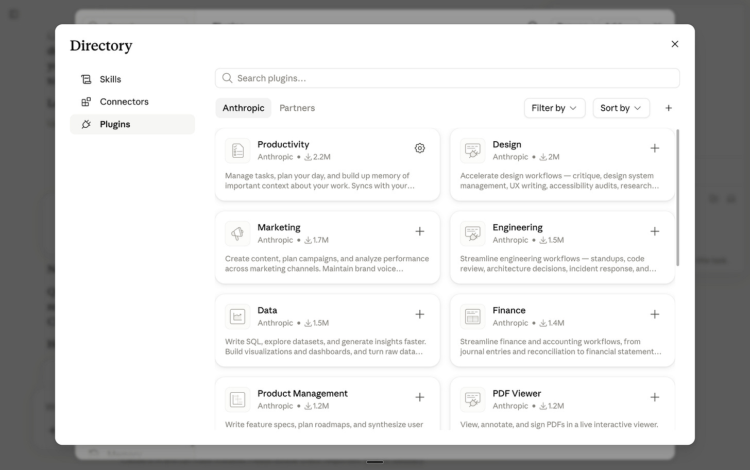
Task: Open the Engineering plugin title
Action: pos(518,228)
